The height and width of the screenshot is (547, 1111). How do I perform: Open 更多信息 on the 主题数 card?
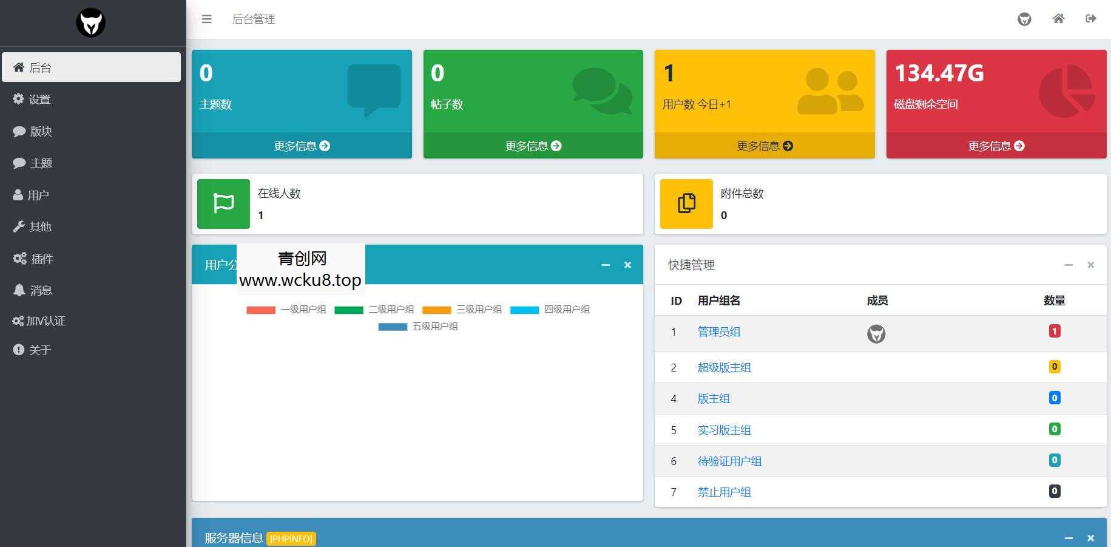302,145
